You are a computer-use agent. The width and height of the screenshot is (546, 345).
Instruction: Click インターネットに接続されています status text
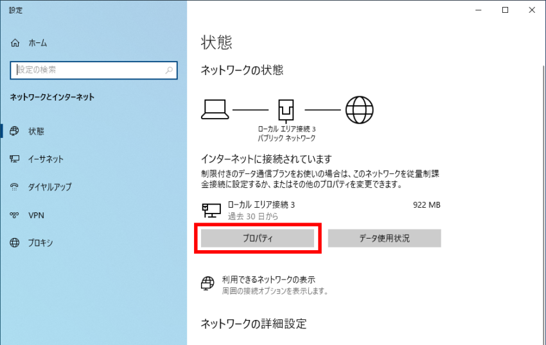tap(267, 159)
